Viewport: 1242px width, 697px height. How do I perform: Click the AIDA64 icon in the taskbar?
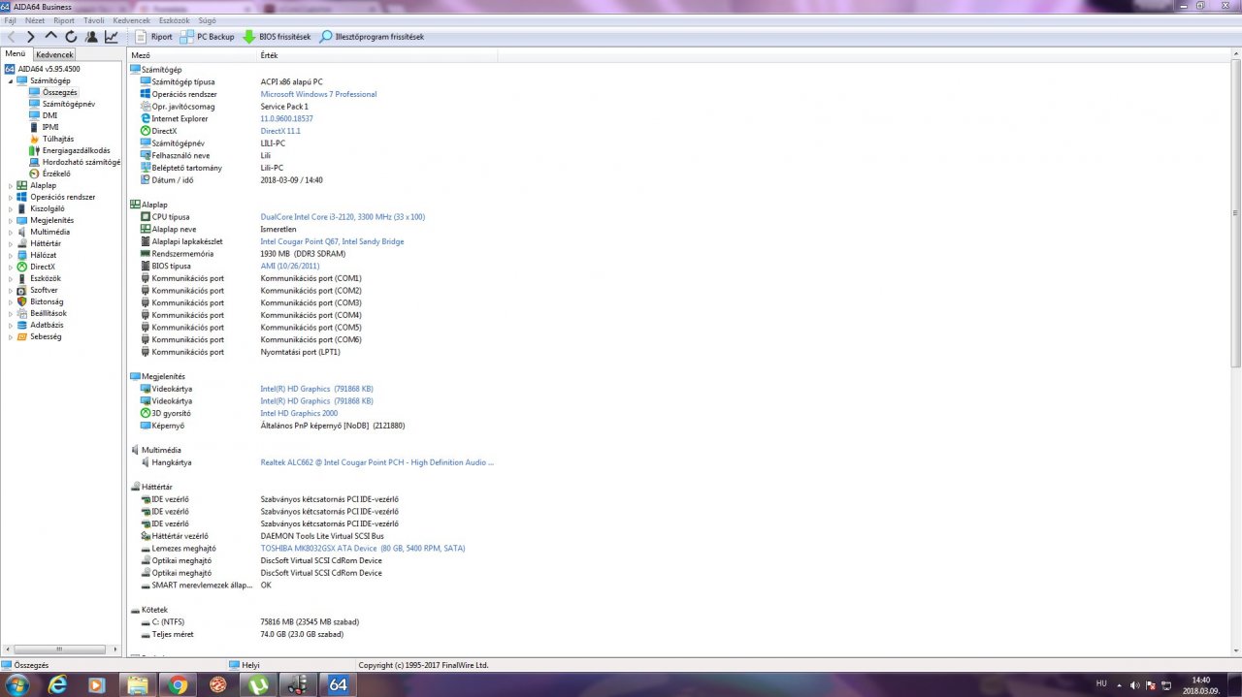[x=338, y=684]
